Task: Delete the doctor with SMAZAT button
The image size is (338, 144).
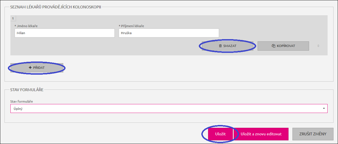Action: tap(227, 46)
